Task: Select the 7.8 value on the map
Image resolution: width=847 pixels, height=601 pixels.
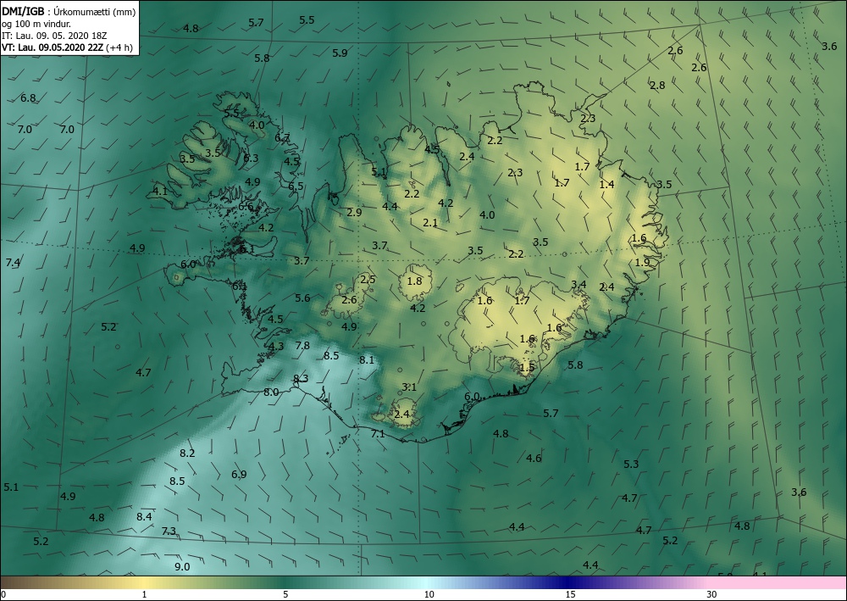Action: (302, 345)
